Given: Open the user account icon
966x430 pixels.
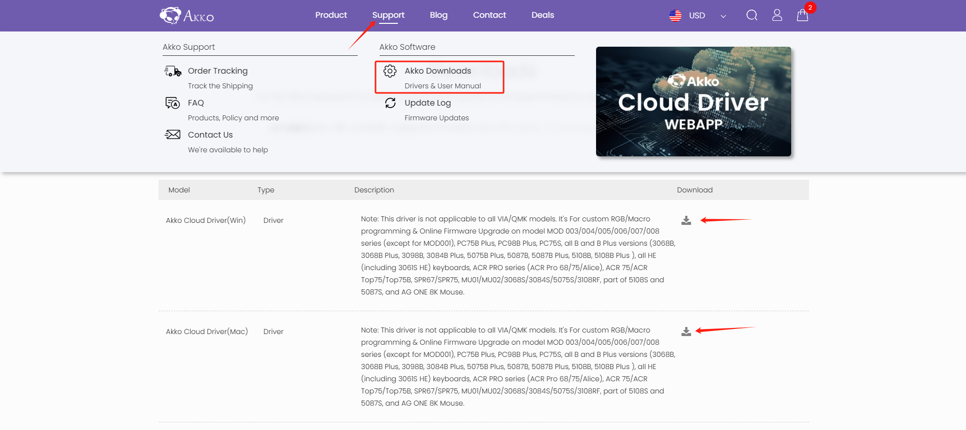Looking at the screenshot, I should click(776, 15).
